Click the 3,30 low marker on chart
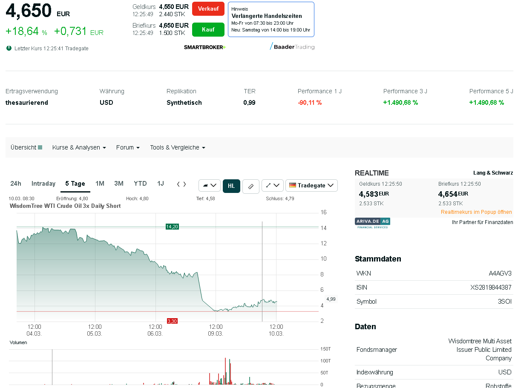Viewport: 518px width, 388px height. point(172,321)
